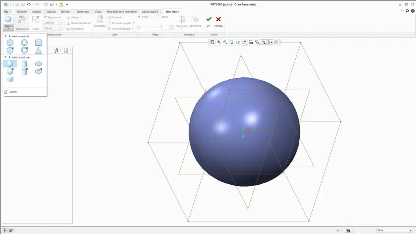
Task: Select the closed cylinder primitive marked 2
Action: point(24,71)
